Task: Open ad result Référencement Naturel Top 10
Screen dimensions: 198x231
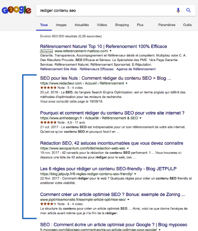Action: [103, 47]
